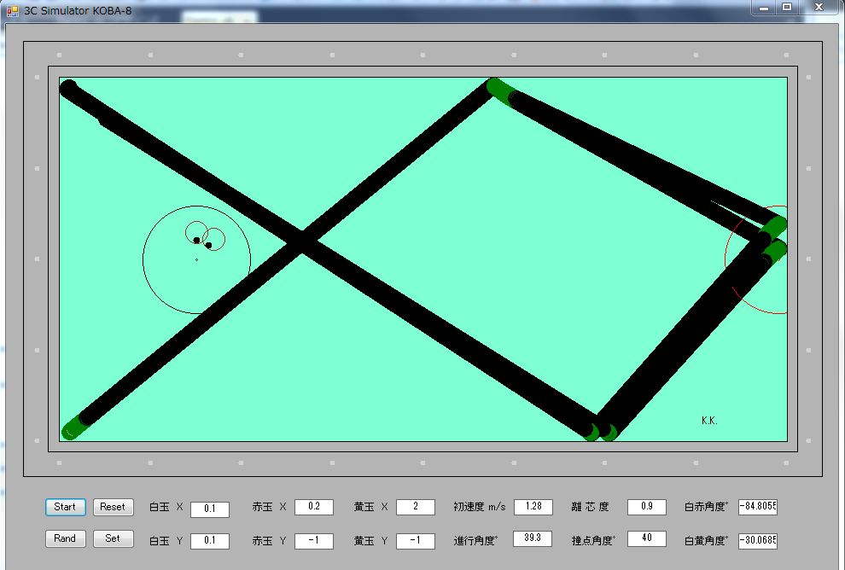
Task: Click the Start button
Action: (x=65, y=507)
